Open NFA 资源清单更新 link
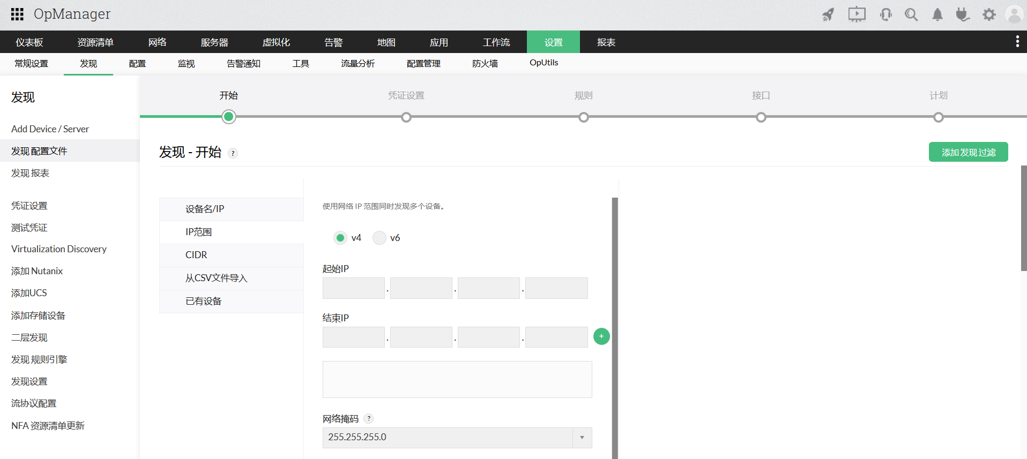This screenshot has height=459, width=1027. 48,426
